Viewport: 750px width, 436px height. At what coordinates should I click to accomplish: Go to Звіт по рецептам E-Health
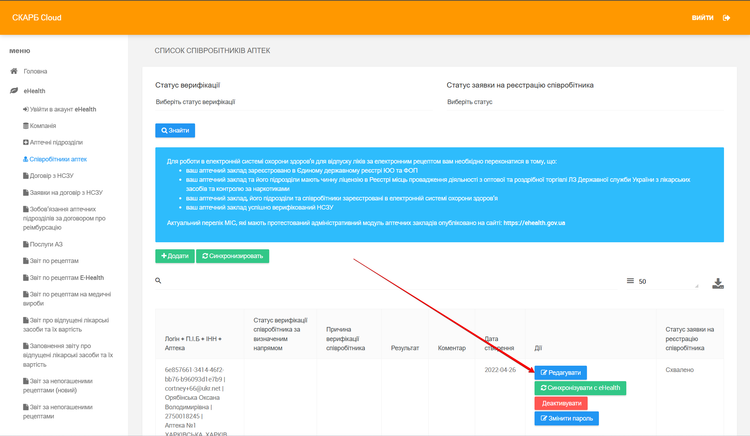coord(66,278)
